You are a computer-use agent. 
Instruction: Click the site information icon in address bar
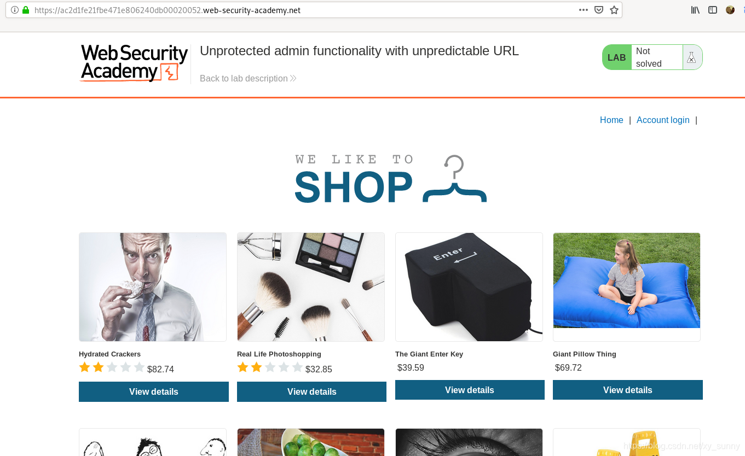[x=15, y=10]
